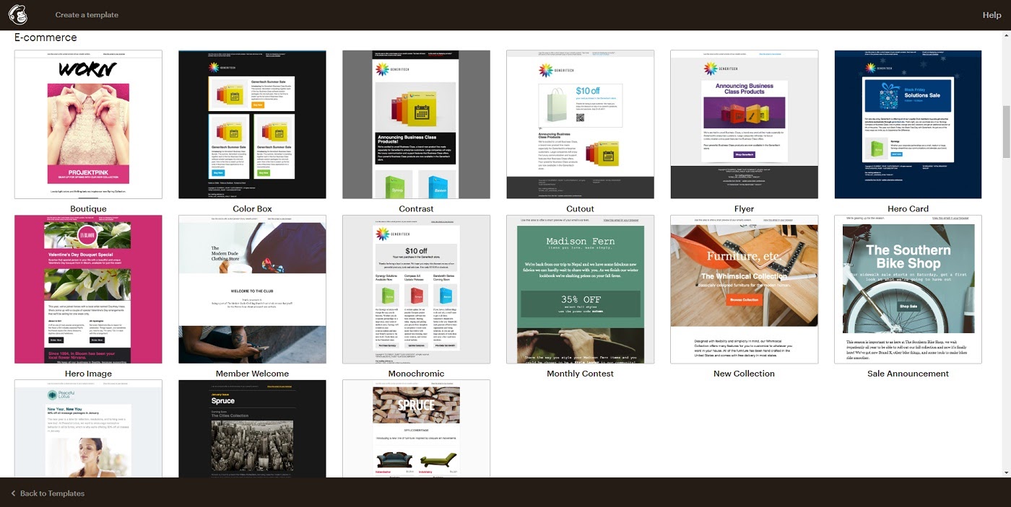Image resolution: width=1011 pixels, height=507 pixels.
Task: Select the Color Box template
Action: pos(252,123)
